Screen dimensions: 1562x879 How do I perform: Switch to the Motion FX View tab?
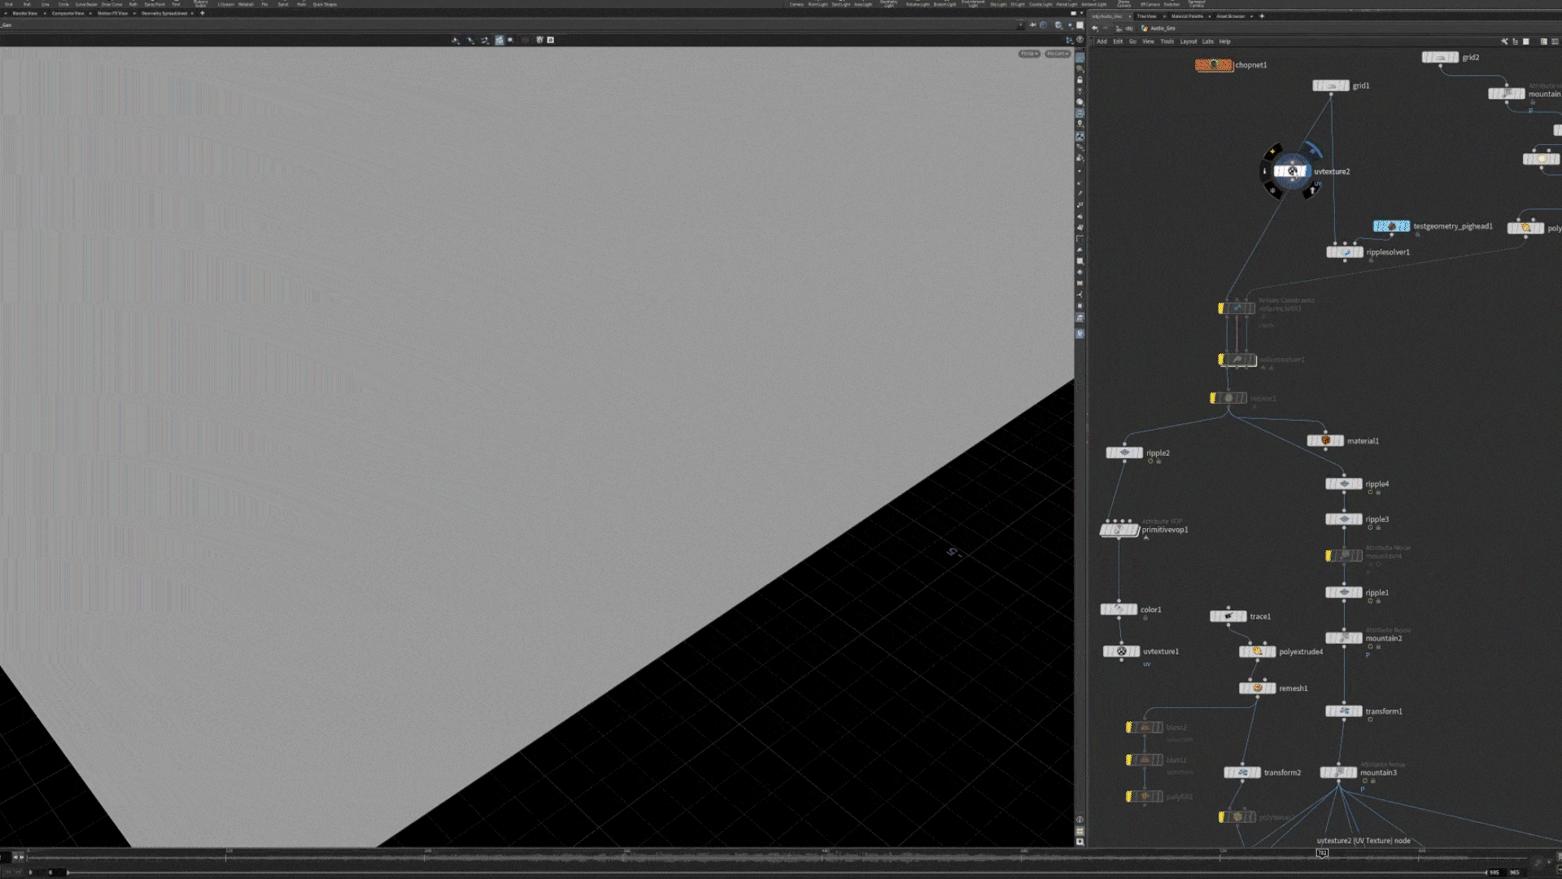pyautogui.click(x=112, y=14)
